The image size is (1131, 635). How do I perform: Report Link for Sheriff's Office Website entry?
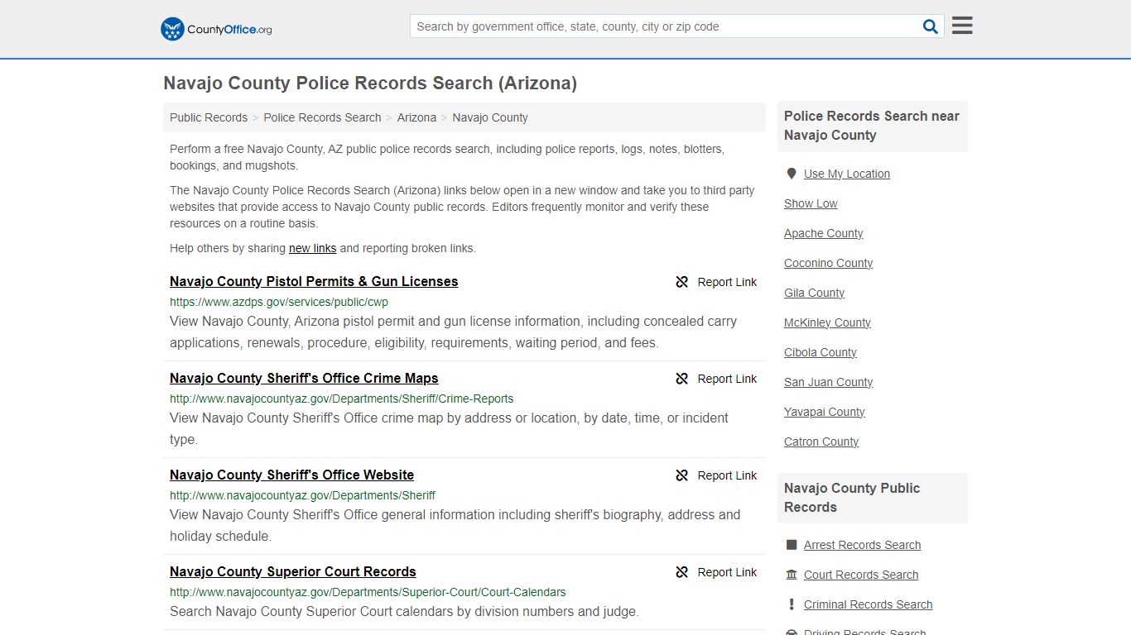tap(727, 475)
